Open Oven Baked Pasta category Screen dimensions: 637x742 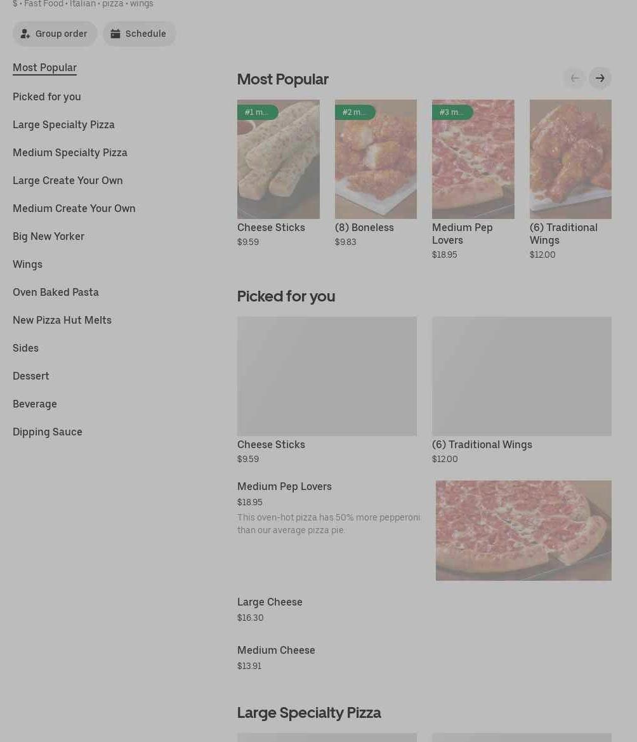[x=56, y=292]
